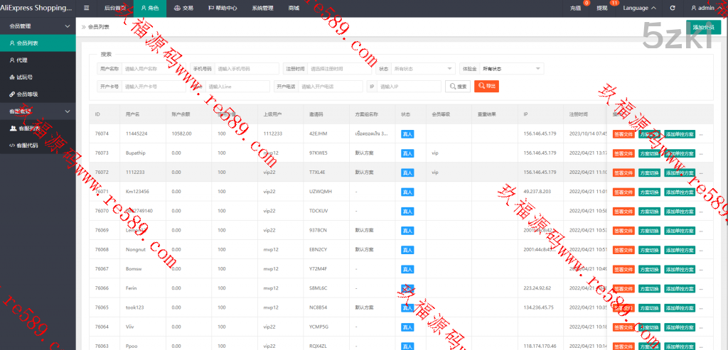Viewport: 728px width, 350px height.
Task: Click the orange 导出 export button
Action: [x=487, y=86]
